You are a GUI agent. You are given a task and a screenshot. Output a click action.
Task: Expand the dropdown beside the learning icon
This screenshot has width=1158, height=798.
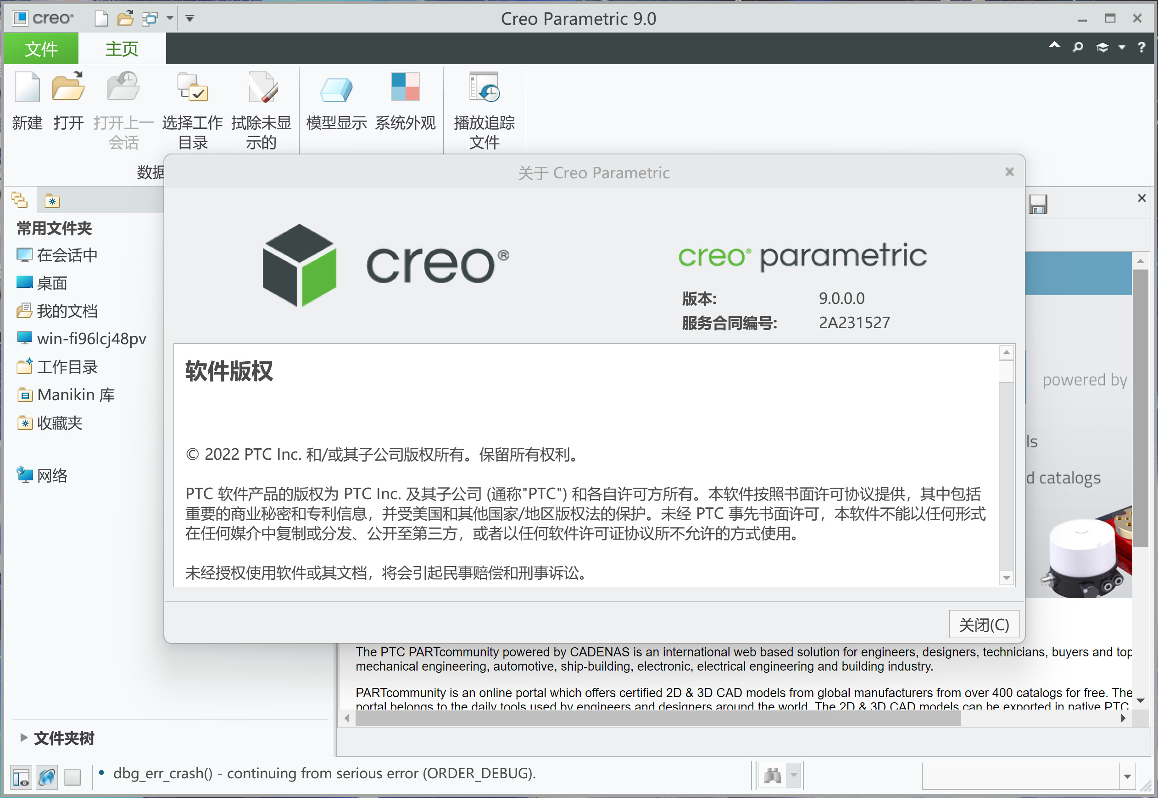click(1122, 48)
